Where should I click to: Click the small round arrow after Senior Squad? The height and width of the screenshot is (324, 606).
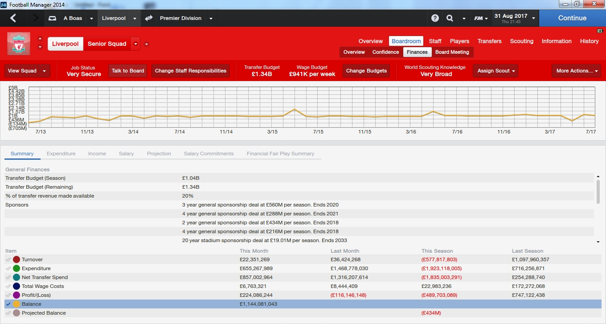(x=147, y=44)
